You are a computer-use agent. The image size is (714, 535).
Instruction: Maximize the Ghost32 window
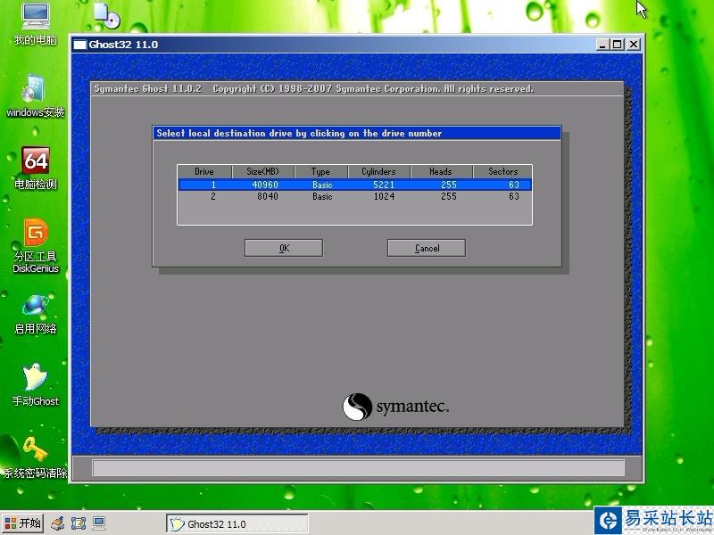618,45
